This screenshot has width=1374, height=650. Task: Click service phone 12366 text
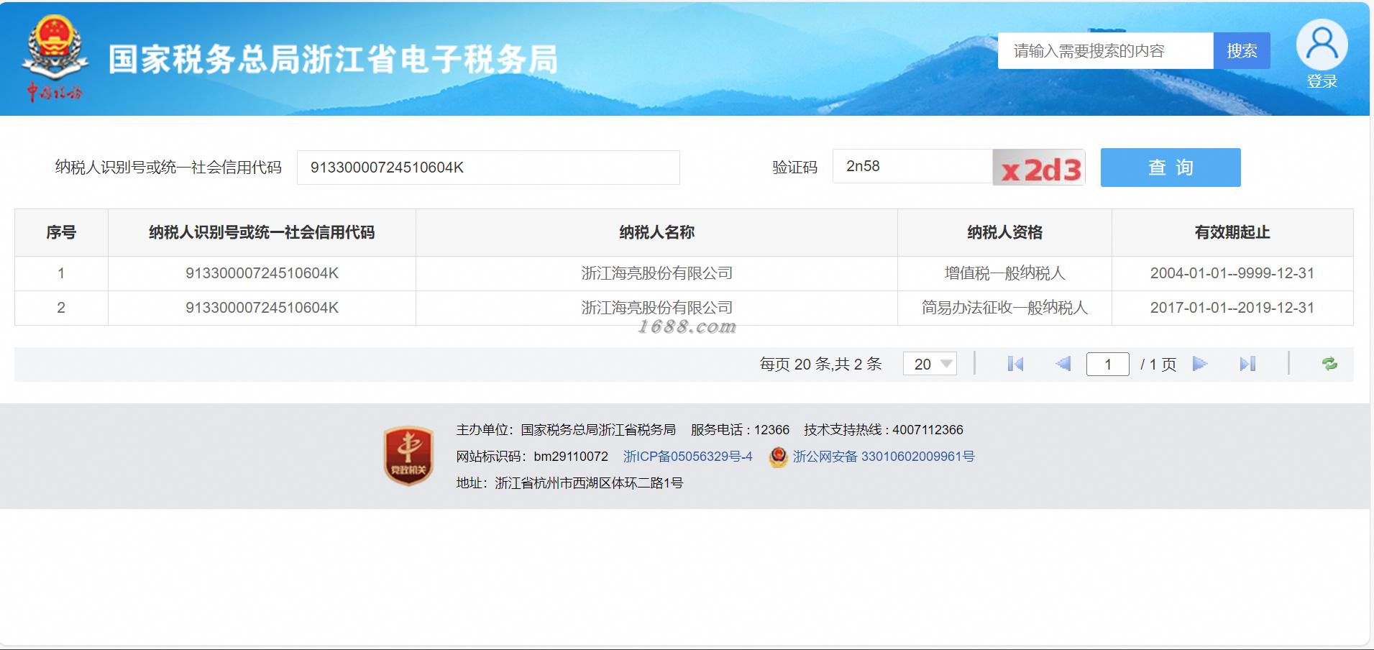(x=740, y=430)
